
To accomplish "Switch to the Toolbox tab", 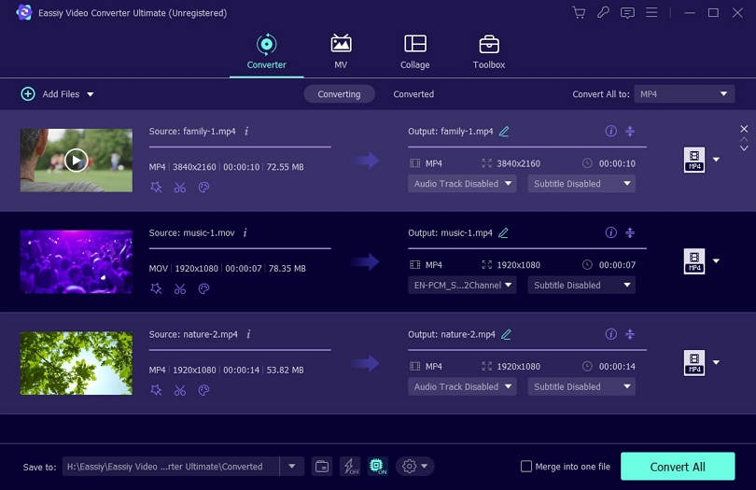I will click(x=488, y=52).
